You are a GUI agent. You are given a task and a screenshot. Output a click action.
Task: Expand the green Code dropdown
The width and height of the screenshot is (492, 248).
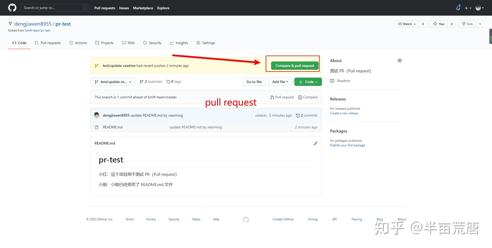(x=308, y=81)
